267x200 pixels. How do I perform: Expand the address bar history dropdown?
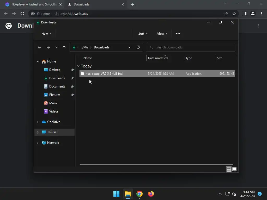(x=130, y=47)
